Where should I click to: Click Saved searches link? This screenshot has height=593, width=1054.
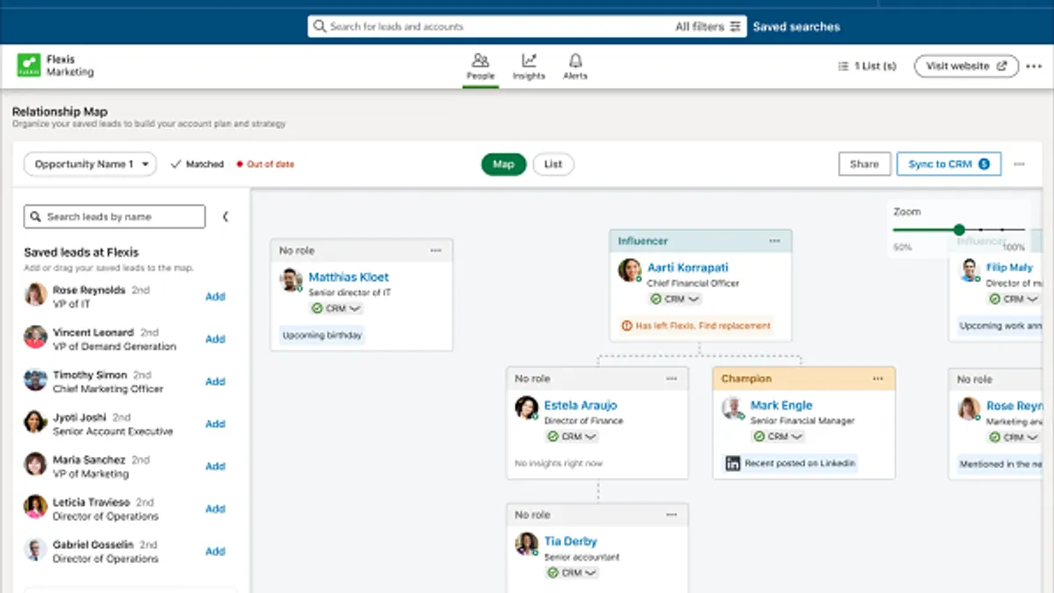pyautogui.click(x=796, y=27)
